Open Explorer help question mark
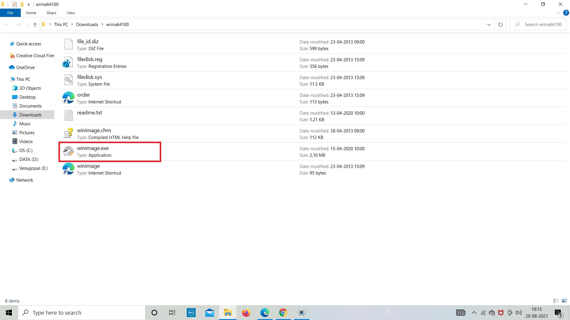 tap(566, 13)
